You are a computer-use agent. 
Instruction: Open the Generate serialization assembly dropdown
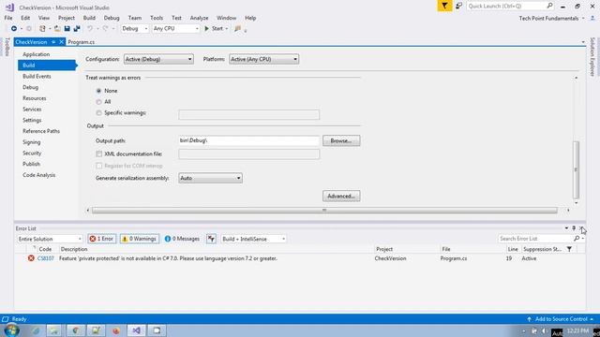pyautogui.click(x=210, y=178)
